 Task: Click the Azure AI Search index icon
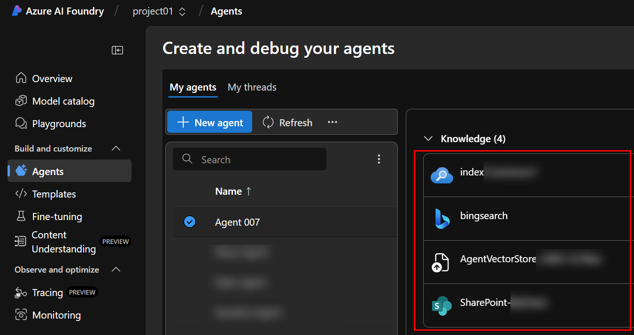pos(441,175)
